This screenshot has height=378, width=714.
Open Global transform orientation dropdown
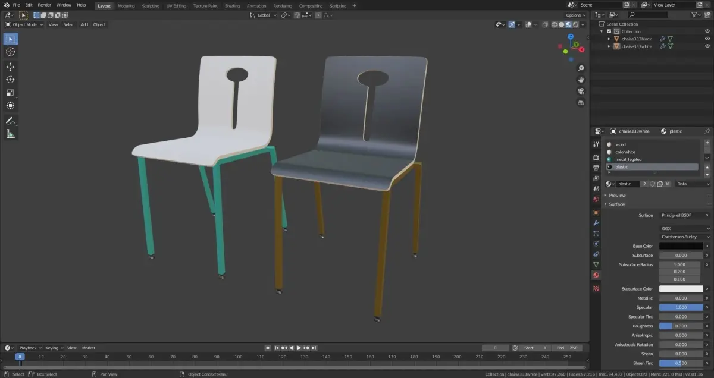(264, 15)
